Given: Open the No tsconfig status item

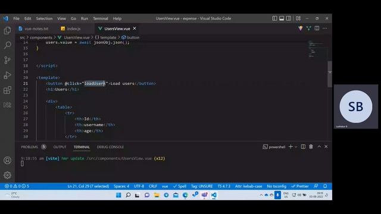Looking at the screenshot, I should pos(276,186).
